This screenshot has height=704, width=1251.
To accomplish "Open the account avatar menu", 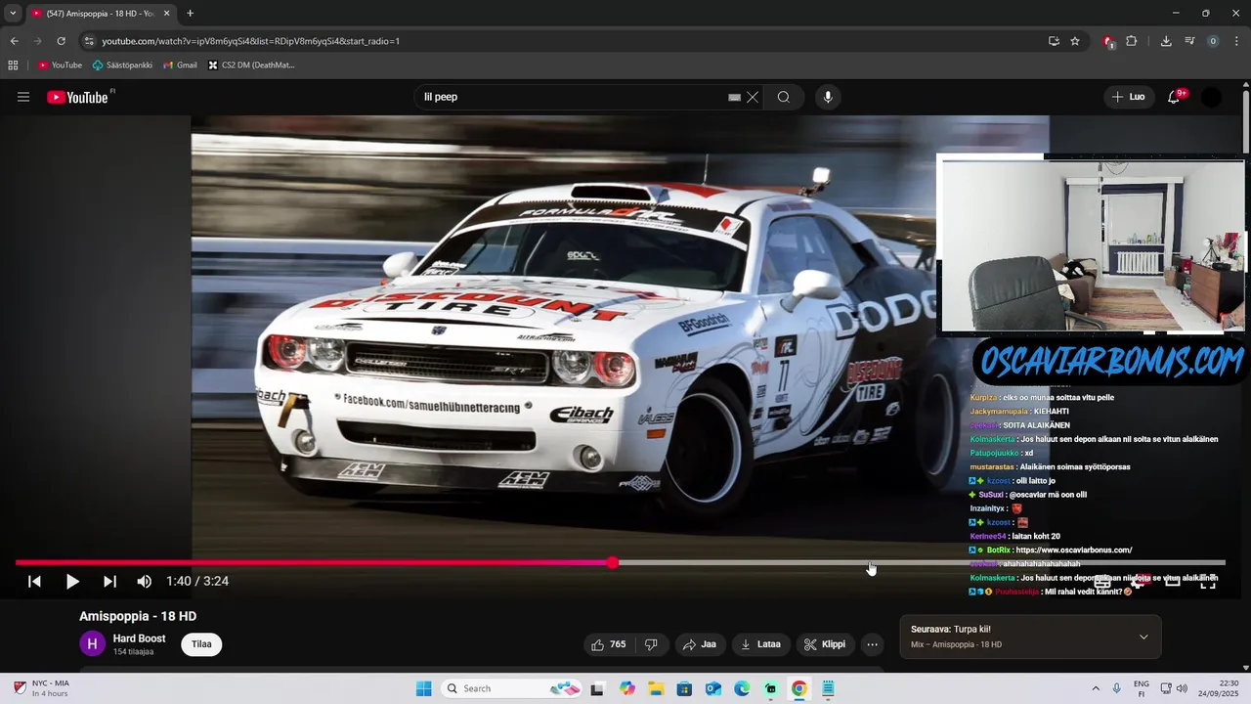I will (1211, 97).
